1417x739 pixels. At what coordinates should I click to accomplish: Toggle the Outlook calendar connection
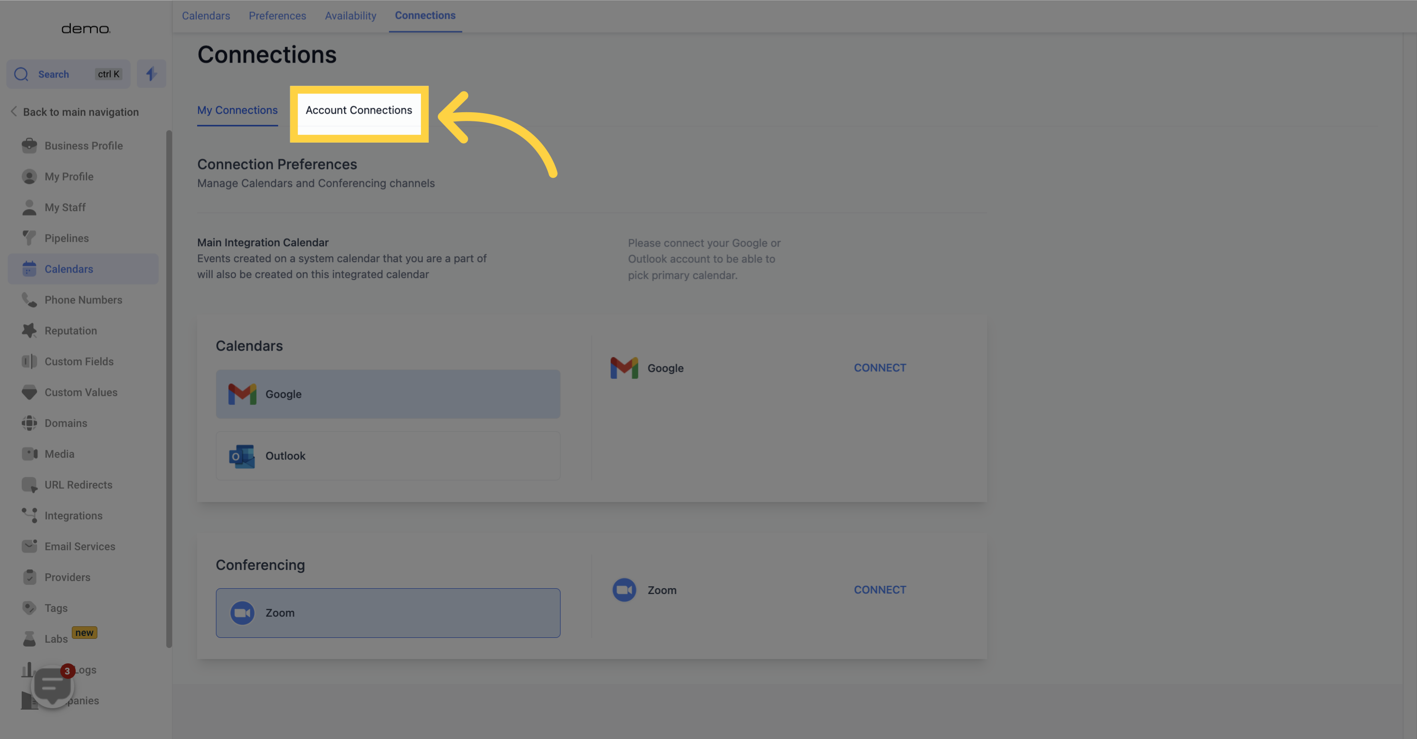pos(388,455)
